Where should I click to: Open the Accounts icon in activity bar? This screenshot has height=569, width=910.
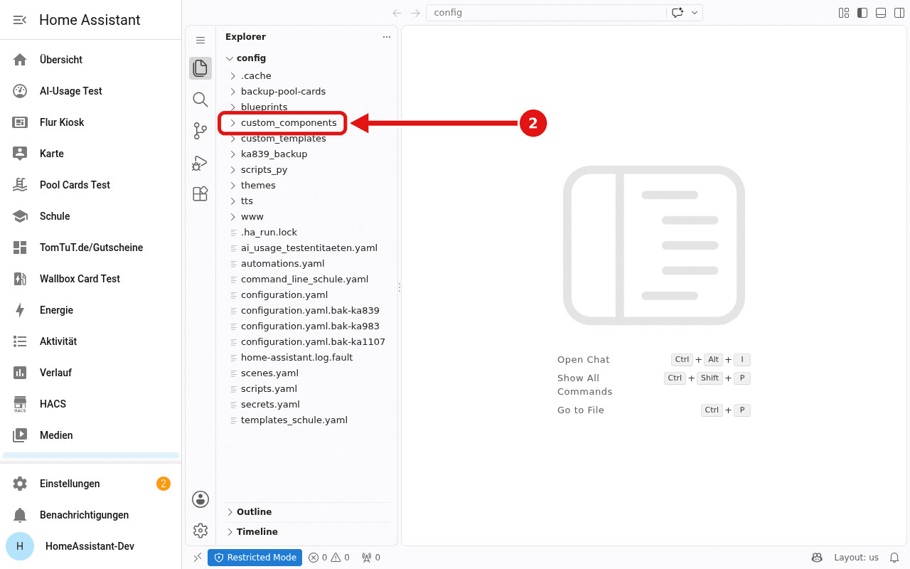point(200,499)
